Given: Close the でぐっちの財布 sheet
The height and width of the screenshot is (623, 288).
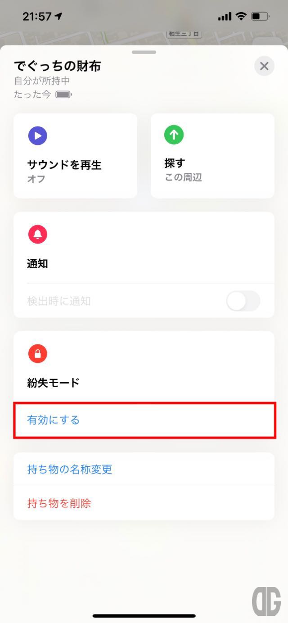Looking at the screenshot, I should 264,67.
